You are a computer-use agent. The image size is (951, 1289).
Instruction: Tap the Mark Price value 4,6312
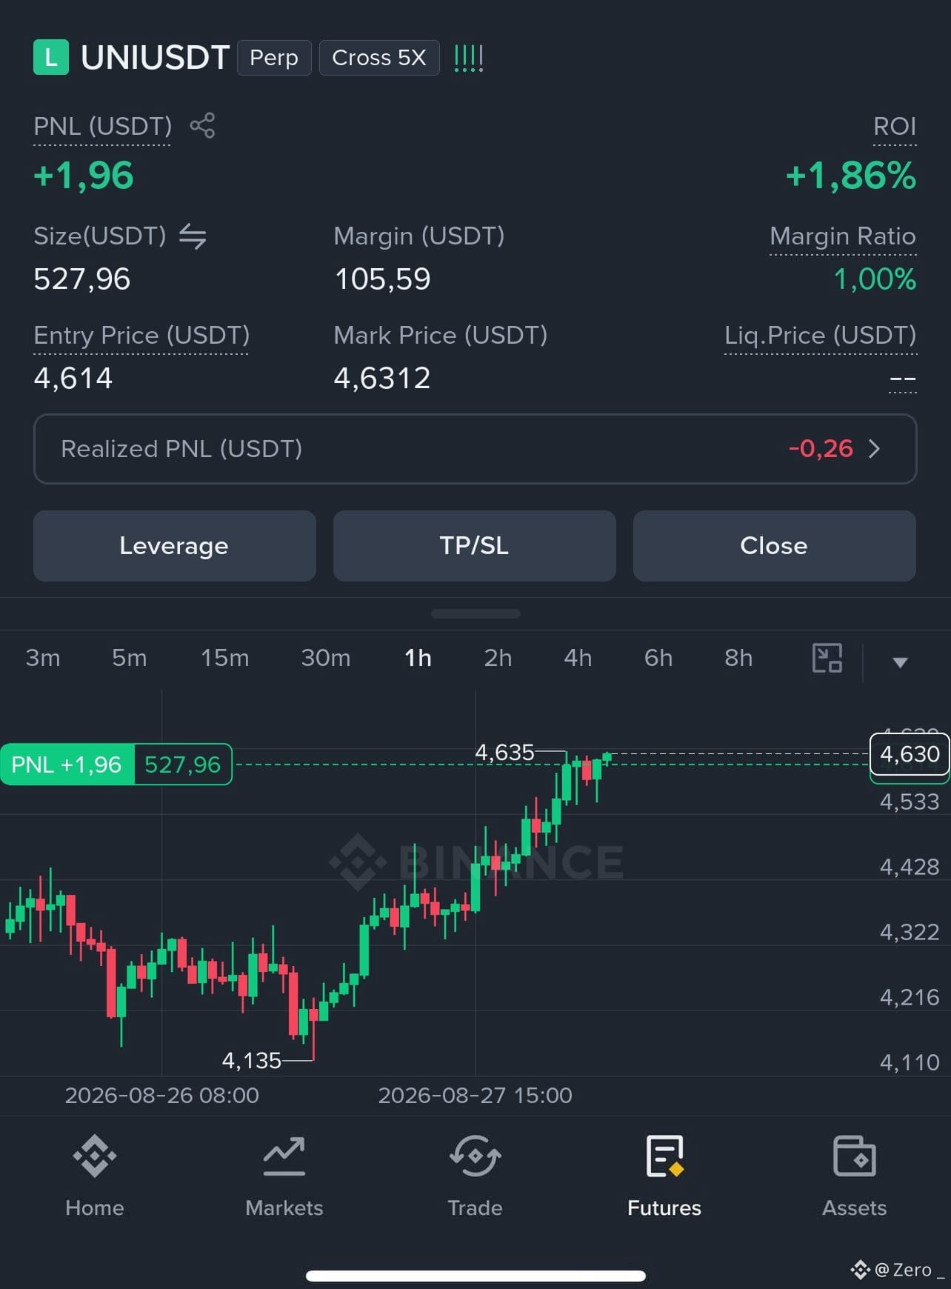pos(382,379)
